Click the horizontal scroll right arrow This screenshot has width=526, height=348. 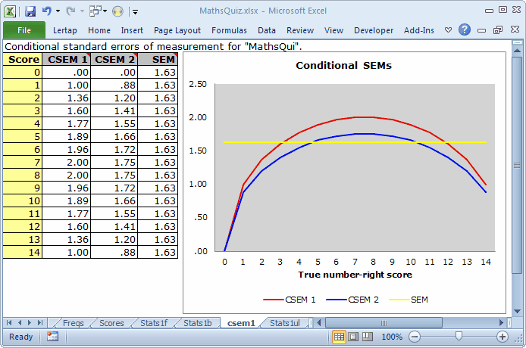501,323
